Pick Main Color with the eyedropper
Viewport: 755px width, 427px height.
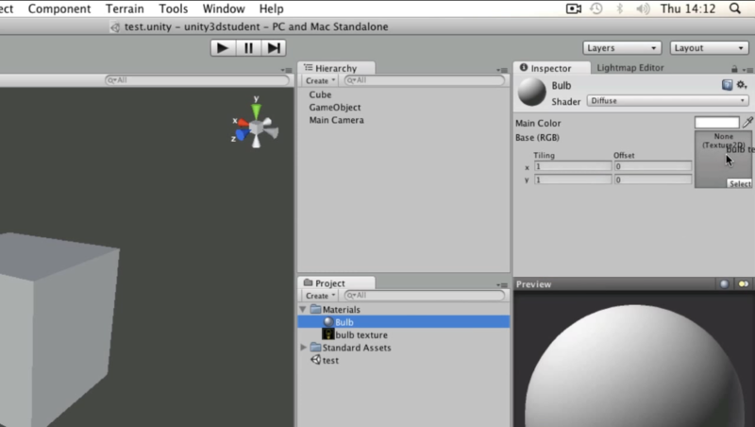tap(747, 122)
